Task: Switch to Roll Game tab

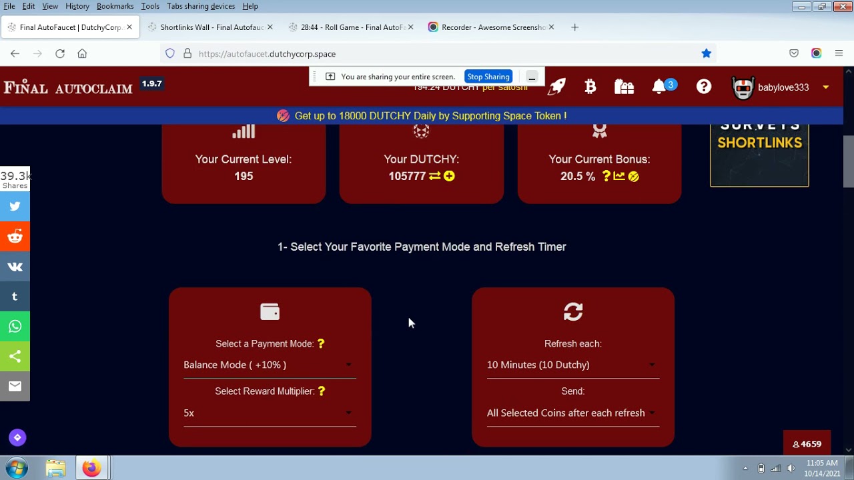Action: tap(351, 27)
